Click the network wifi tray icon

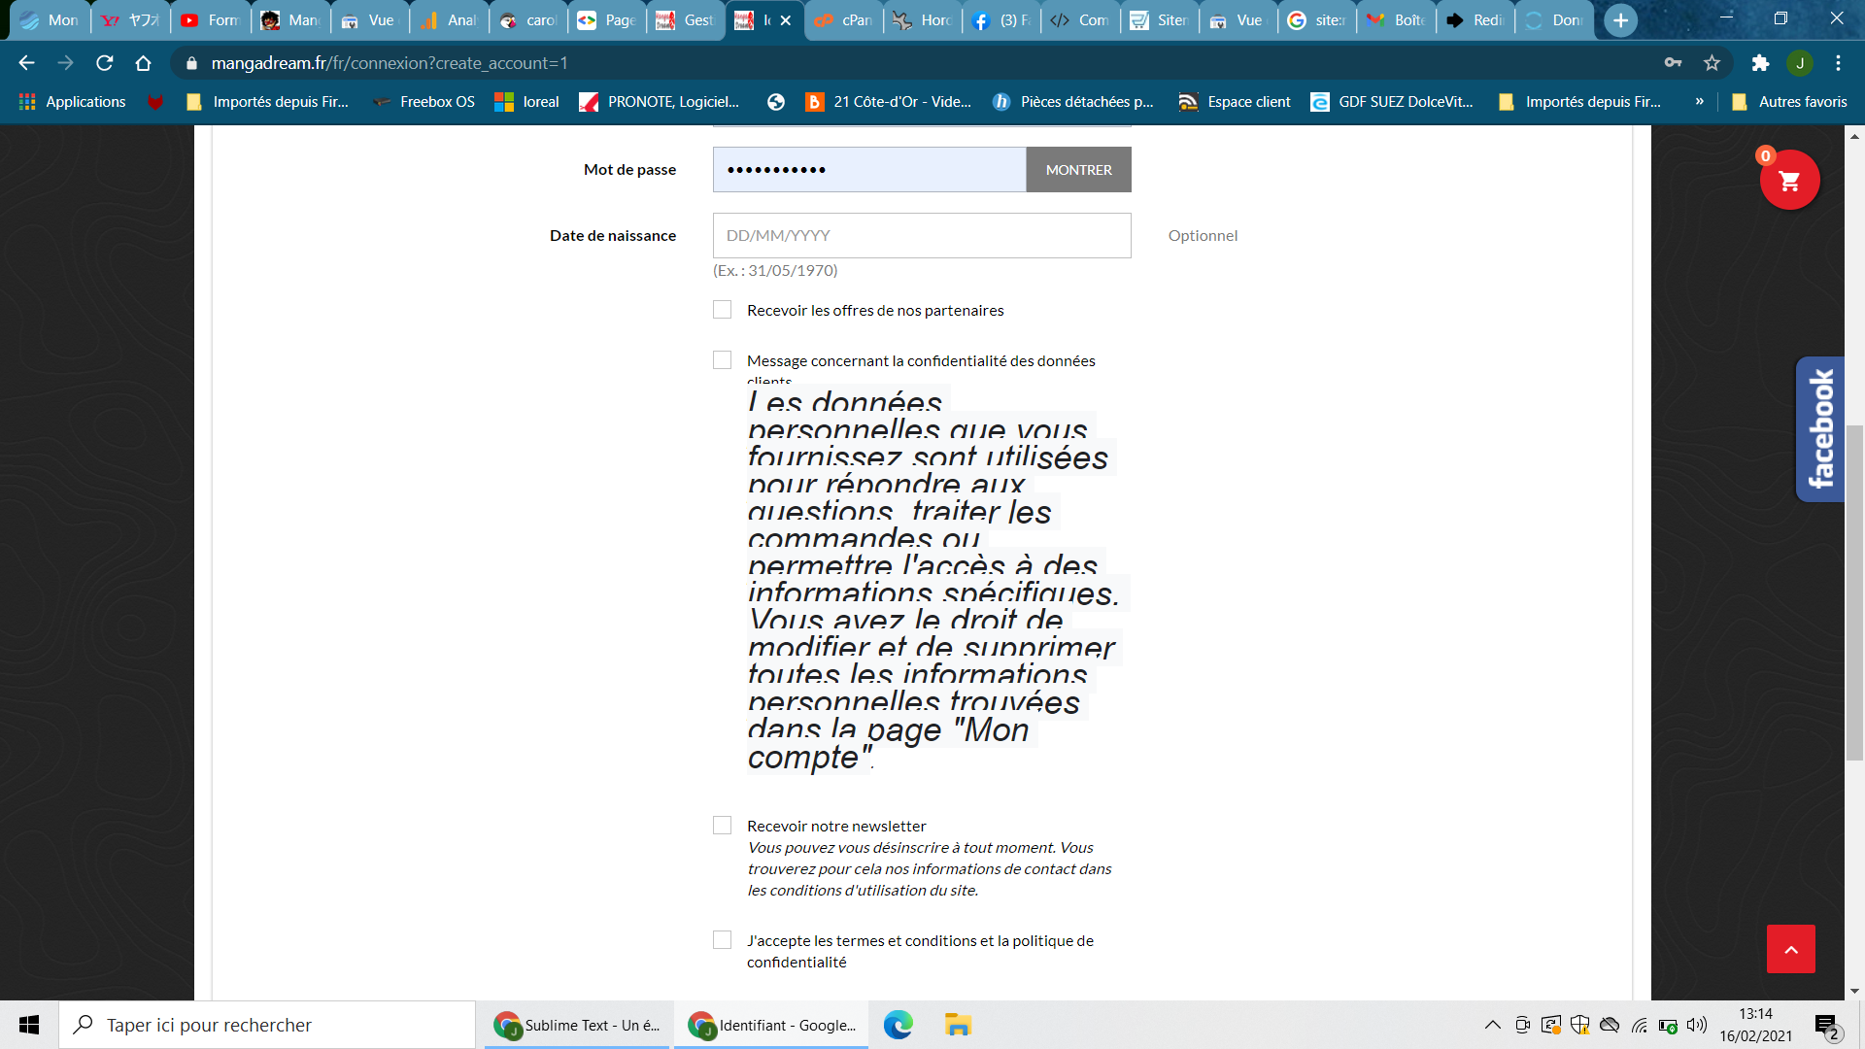pos(1640,1025)
